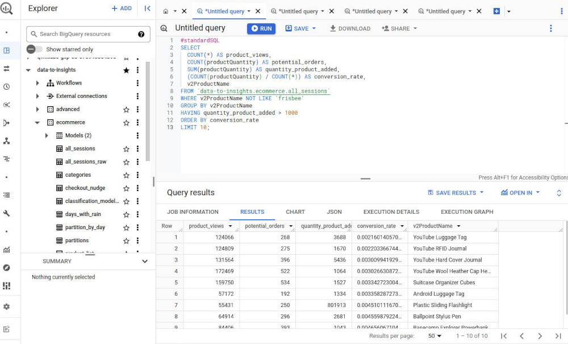Click the Search BigQuery resources field
The height and width of the screenshot is (344, 568).
pos(85,34)
